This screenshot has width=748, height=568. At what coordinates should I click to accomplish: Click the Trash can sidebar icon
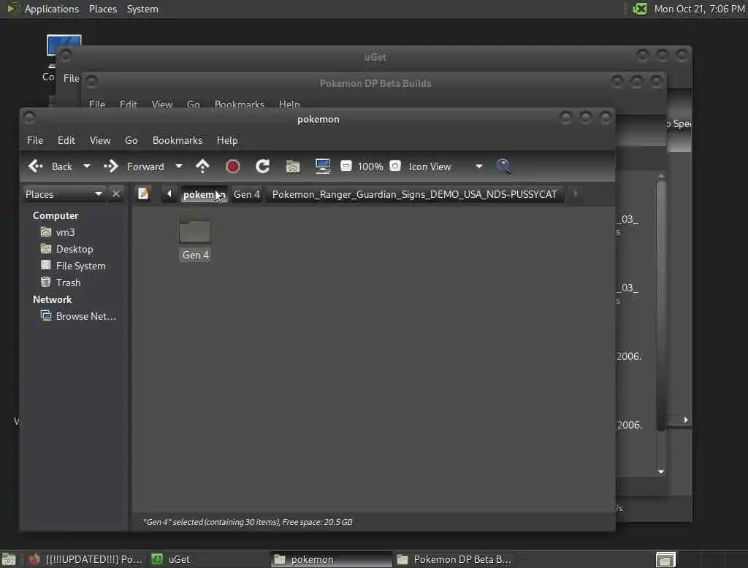pyautogui.click(x=46, y=282)
